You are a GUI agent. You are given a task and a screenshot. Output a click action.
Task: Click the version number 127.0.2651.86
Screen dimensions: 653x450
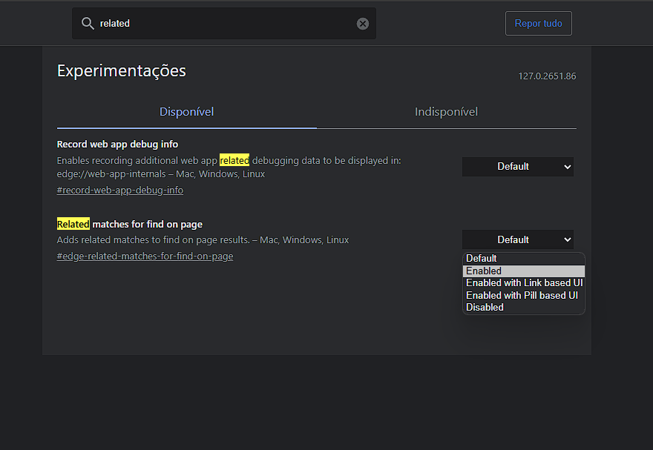pos(547,76)
